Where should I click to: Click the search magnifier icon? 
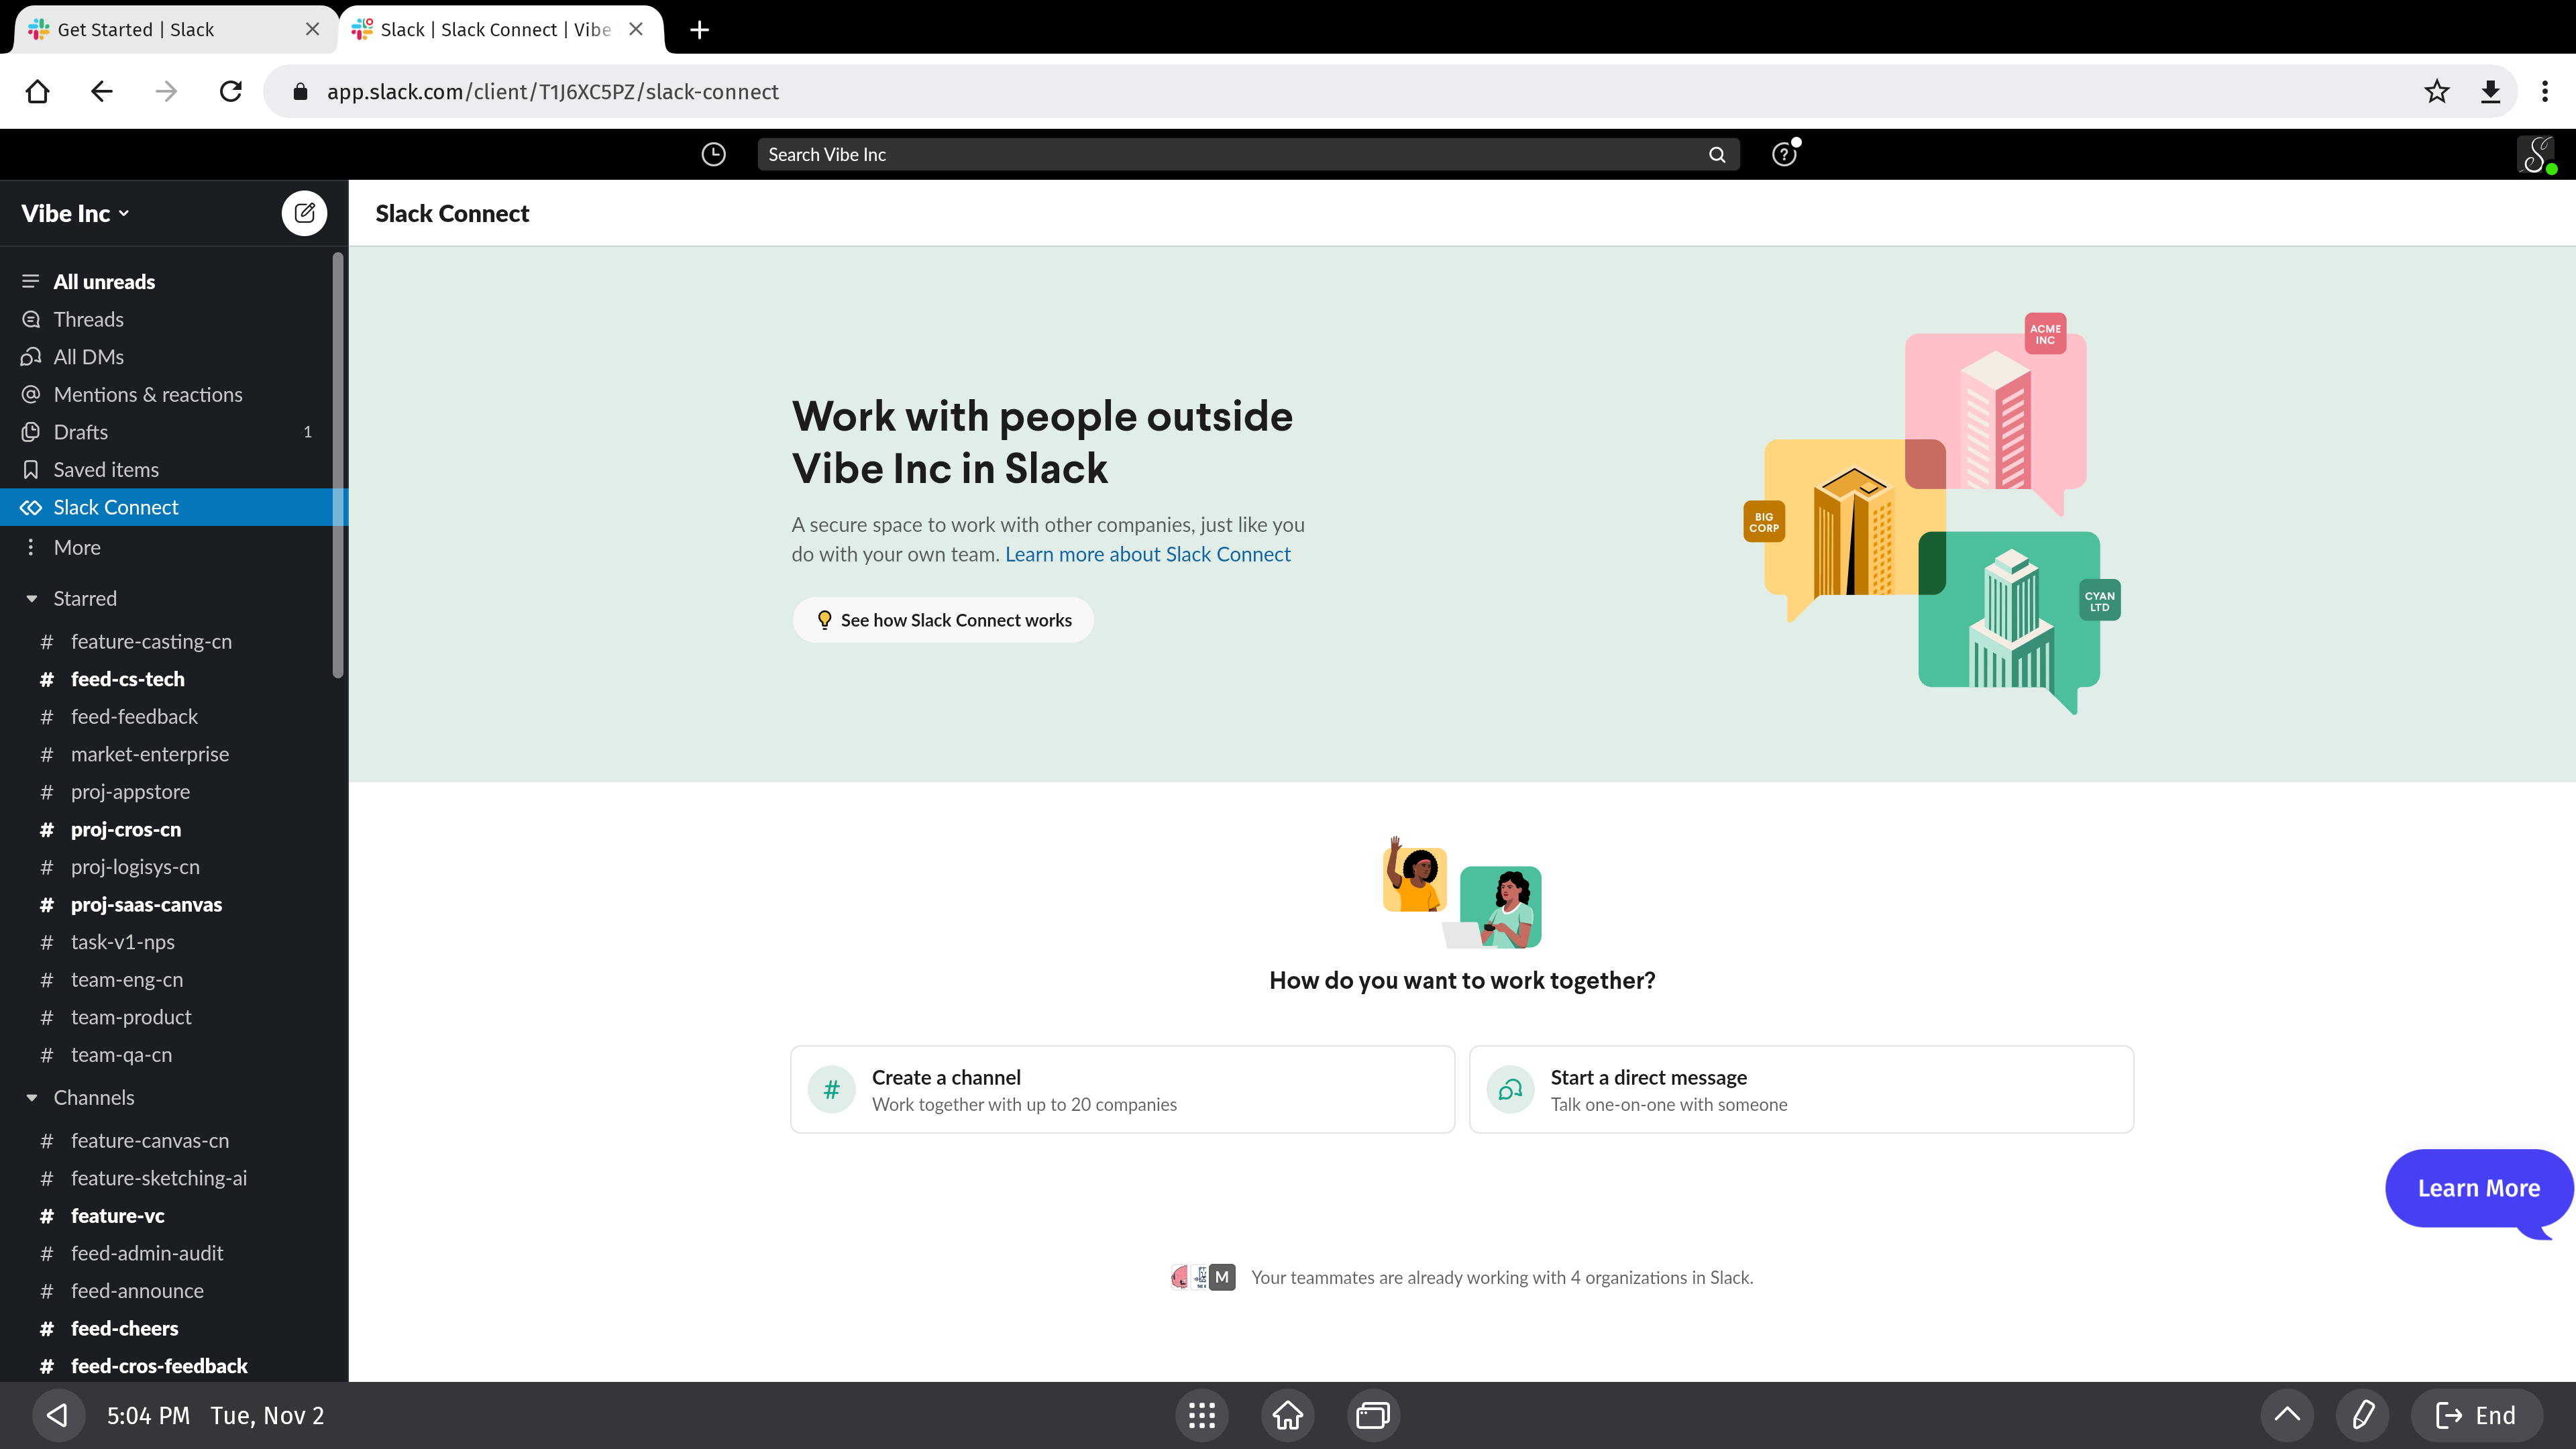(x=1717, y=154)
